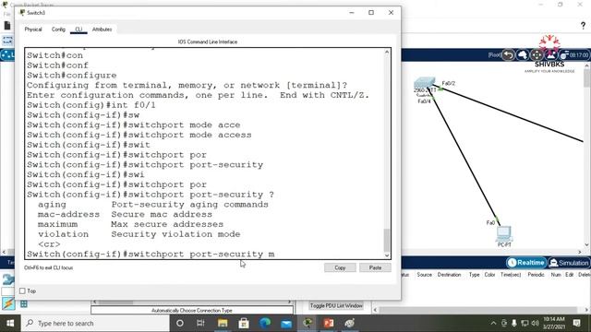Close the Switch3 window
The image size is (591, 332).
[x=391, y=12]
